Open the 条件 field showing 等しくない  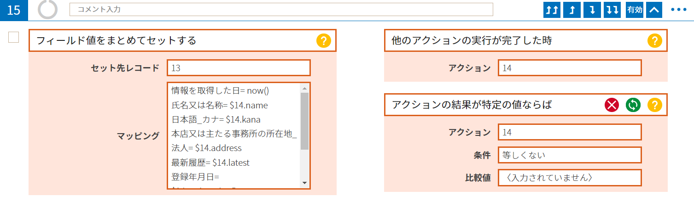click(x=570, y=155)
